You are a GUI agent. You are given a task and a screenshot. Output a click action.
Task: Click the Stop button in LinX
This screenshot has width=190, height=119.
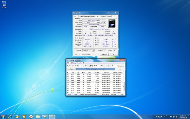coord(120,69)
